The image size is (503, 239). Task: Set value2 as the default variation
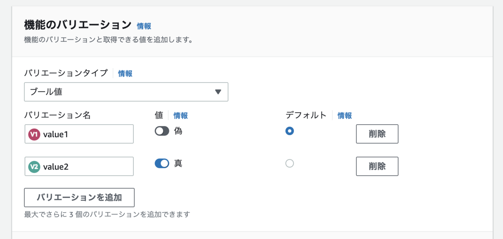click(x=289, y=164)
